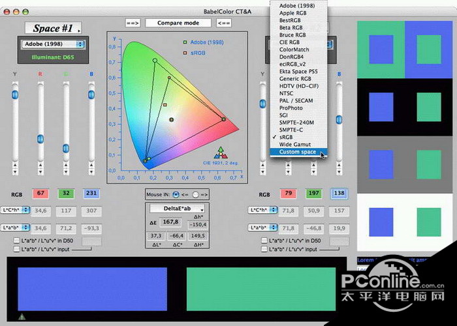The image size is (457, 326).
Task: Choose 'ProPhoto' from the space list
Action: pyautogui.click(x=299, y=108)
